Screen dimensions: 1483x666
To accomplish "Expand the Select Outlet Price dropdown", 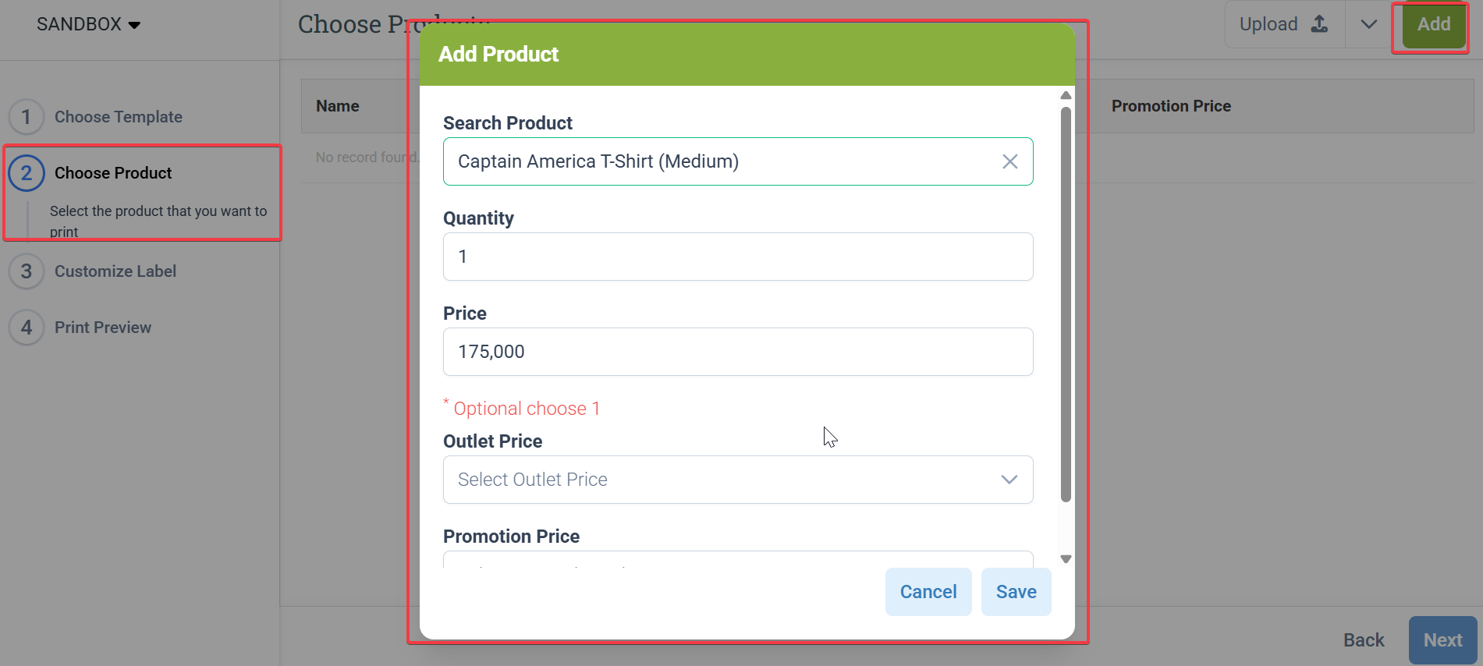I will 1009,480.
